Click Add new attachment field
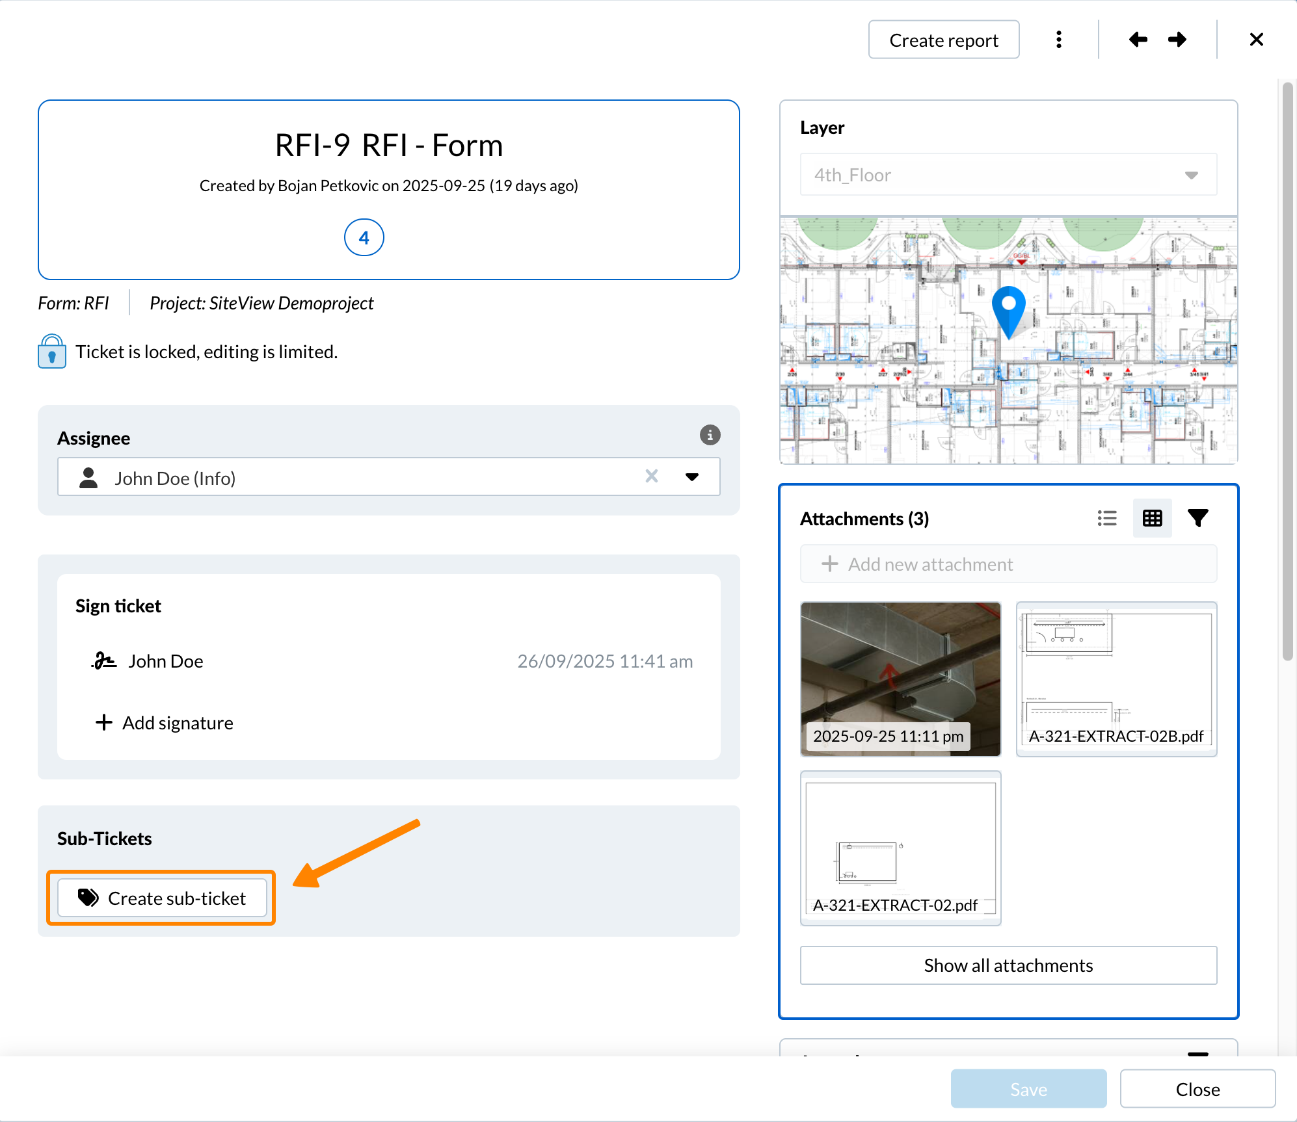Viewport: 1297px width, 1122px height. 1008,564
